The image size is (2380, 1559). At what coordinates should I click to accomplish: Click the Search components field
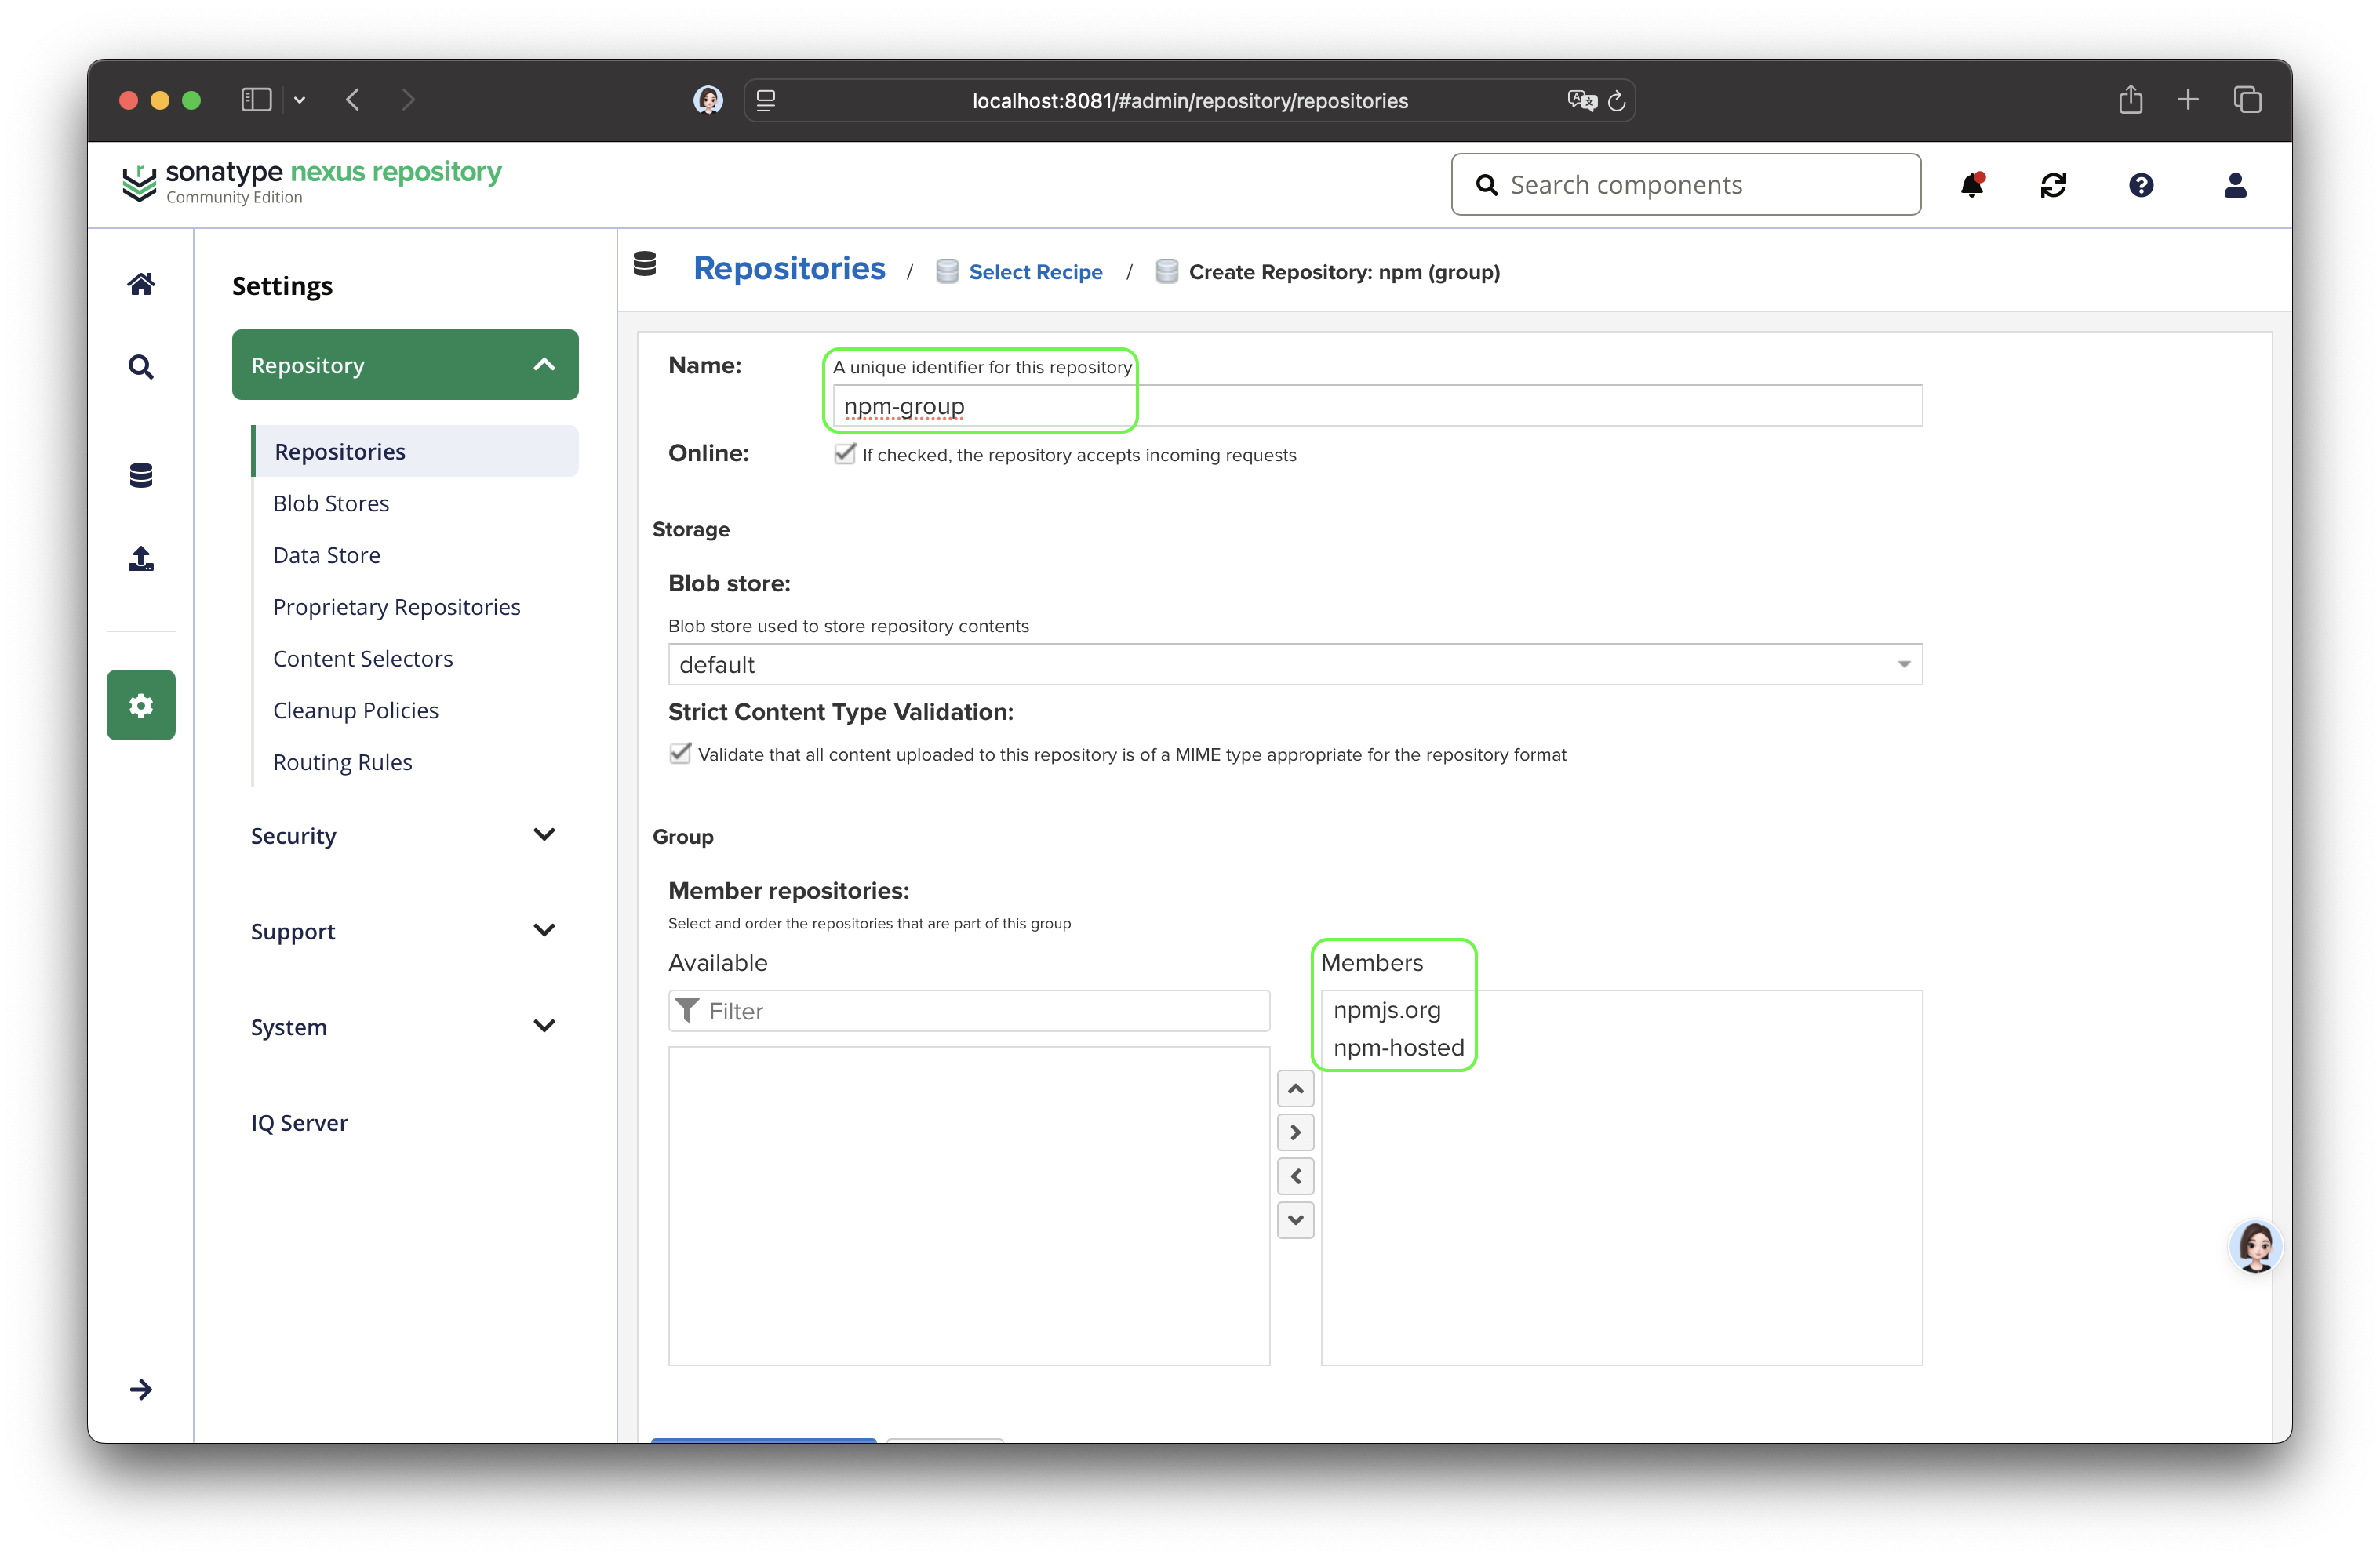pos(1686,185)
